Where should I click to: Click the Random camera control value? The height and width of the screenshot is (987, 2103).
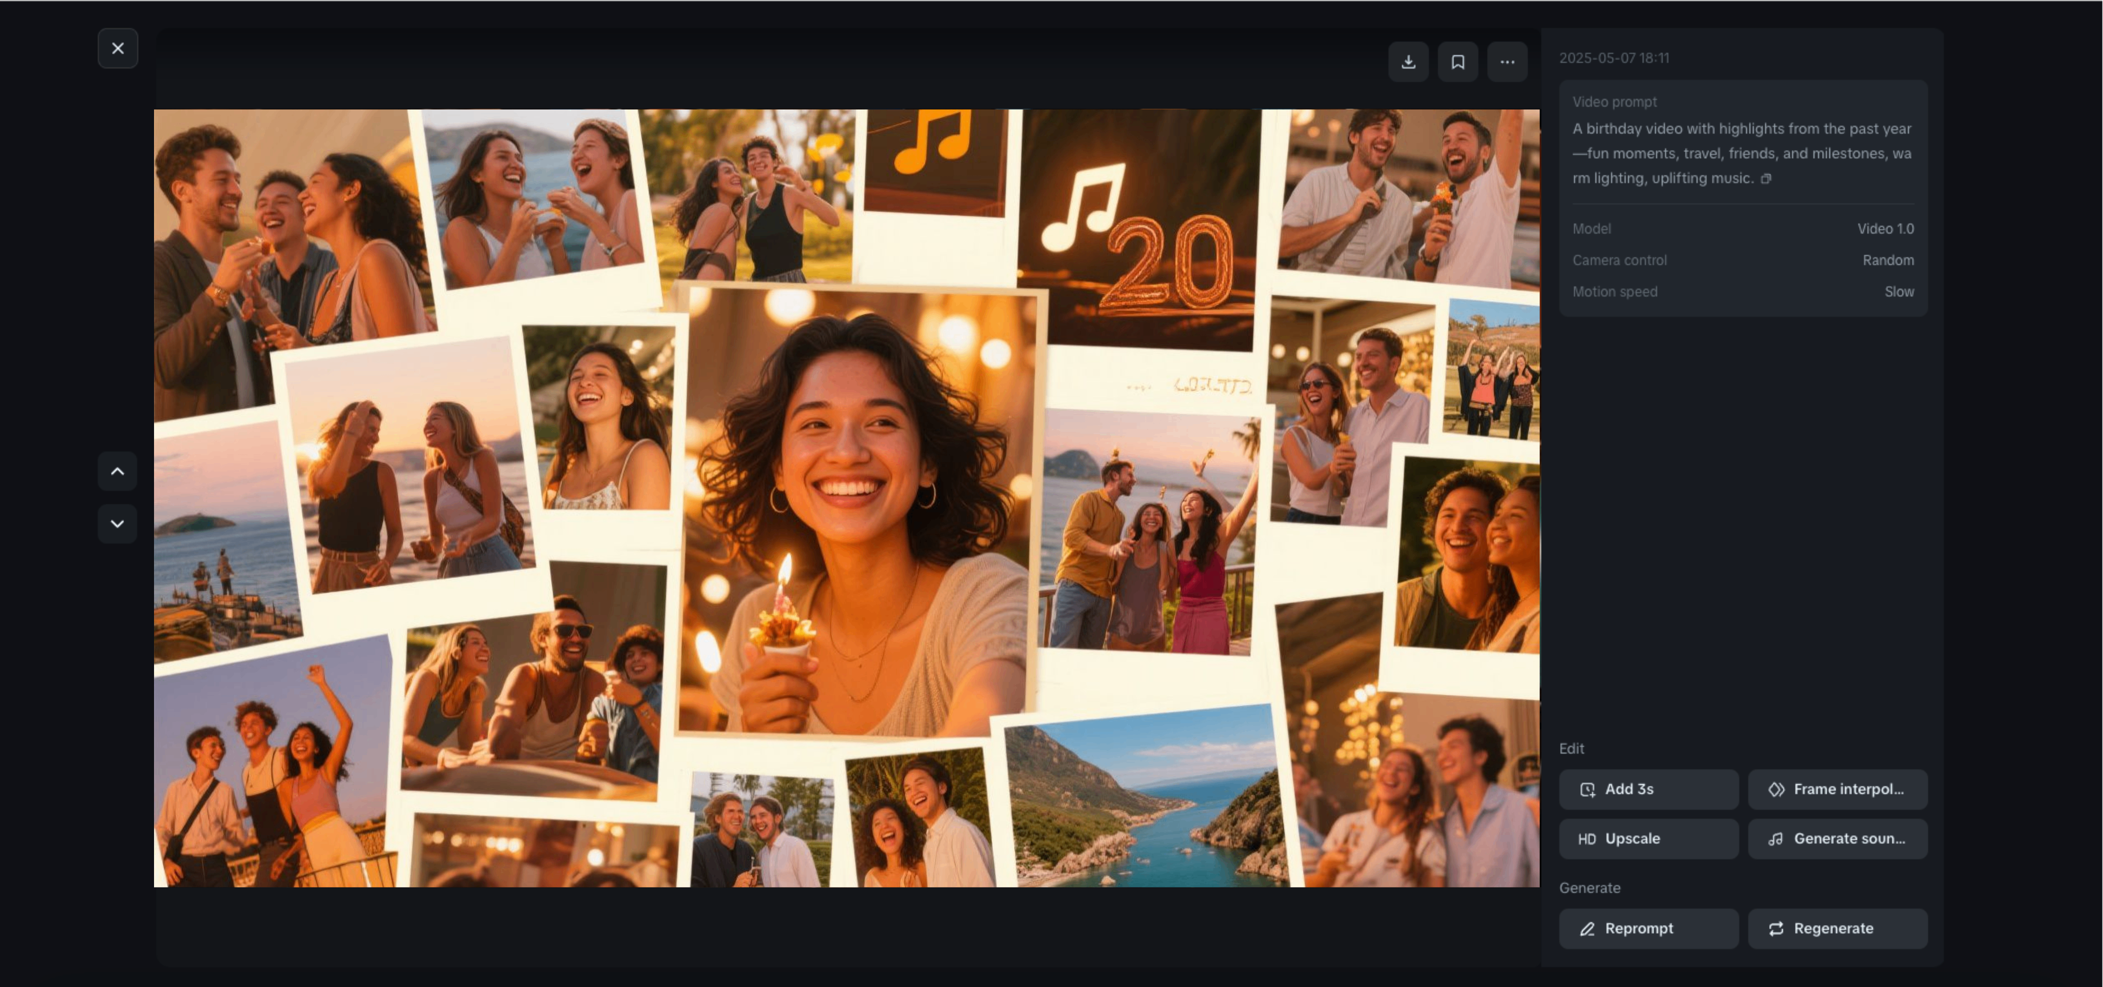pos(1887,260)
